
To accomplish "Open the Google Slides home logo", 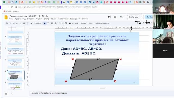I will [x=6, y=17].
